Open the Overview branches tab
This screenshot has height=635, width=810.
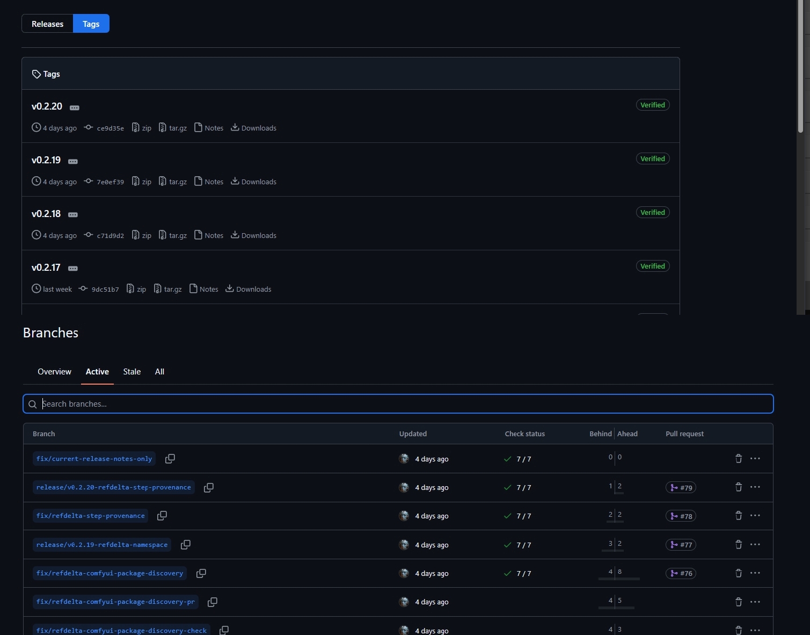point(54,372)
